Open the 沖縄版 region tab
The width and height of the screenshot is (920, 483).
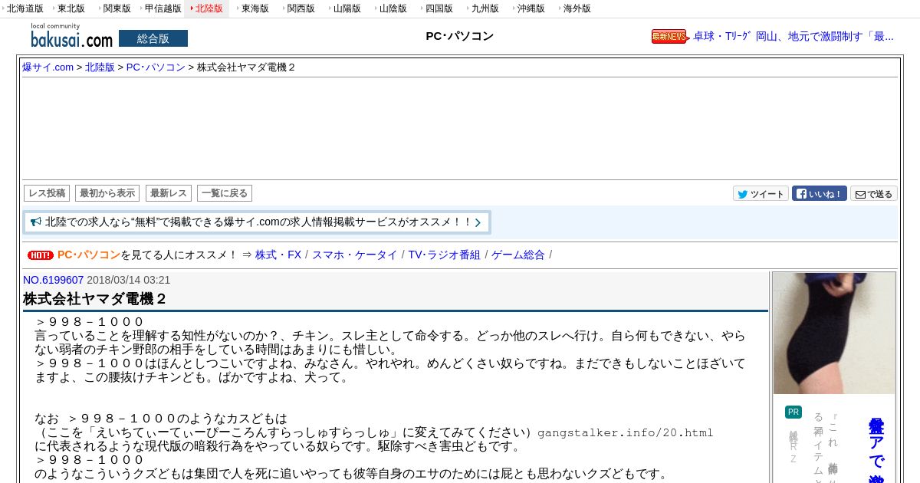click(531, 8)
